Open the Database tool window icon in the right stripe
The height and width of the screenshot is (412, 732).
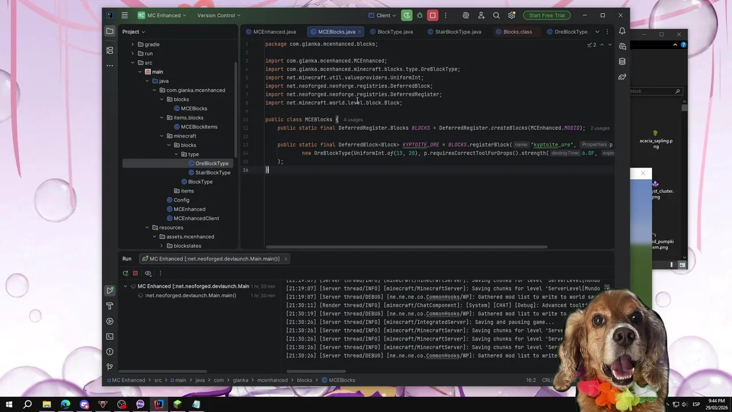[x=622, y=61]
